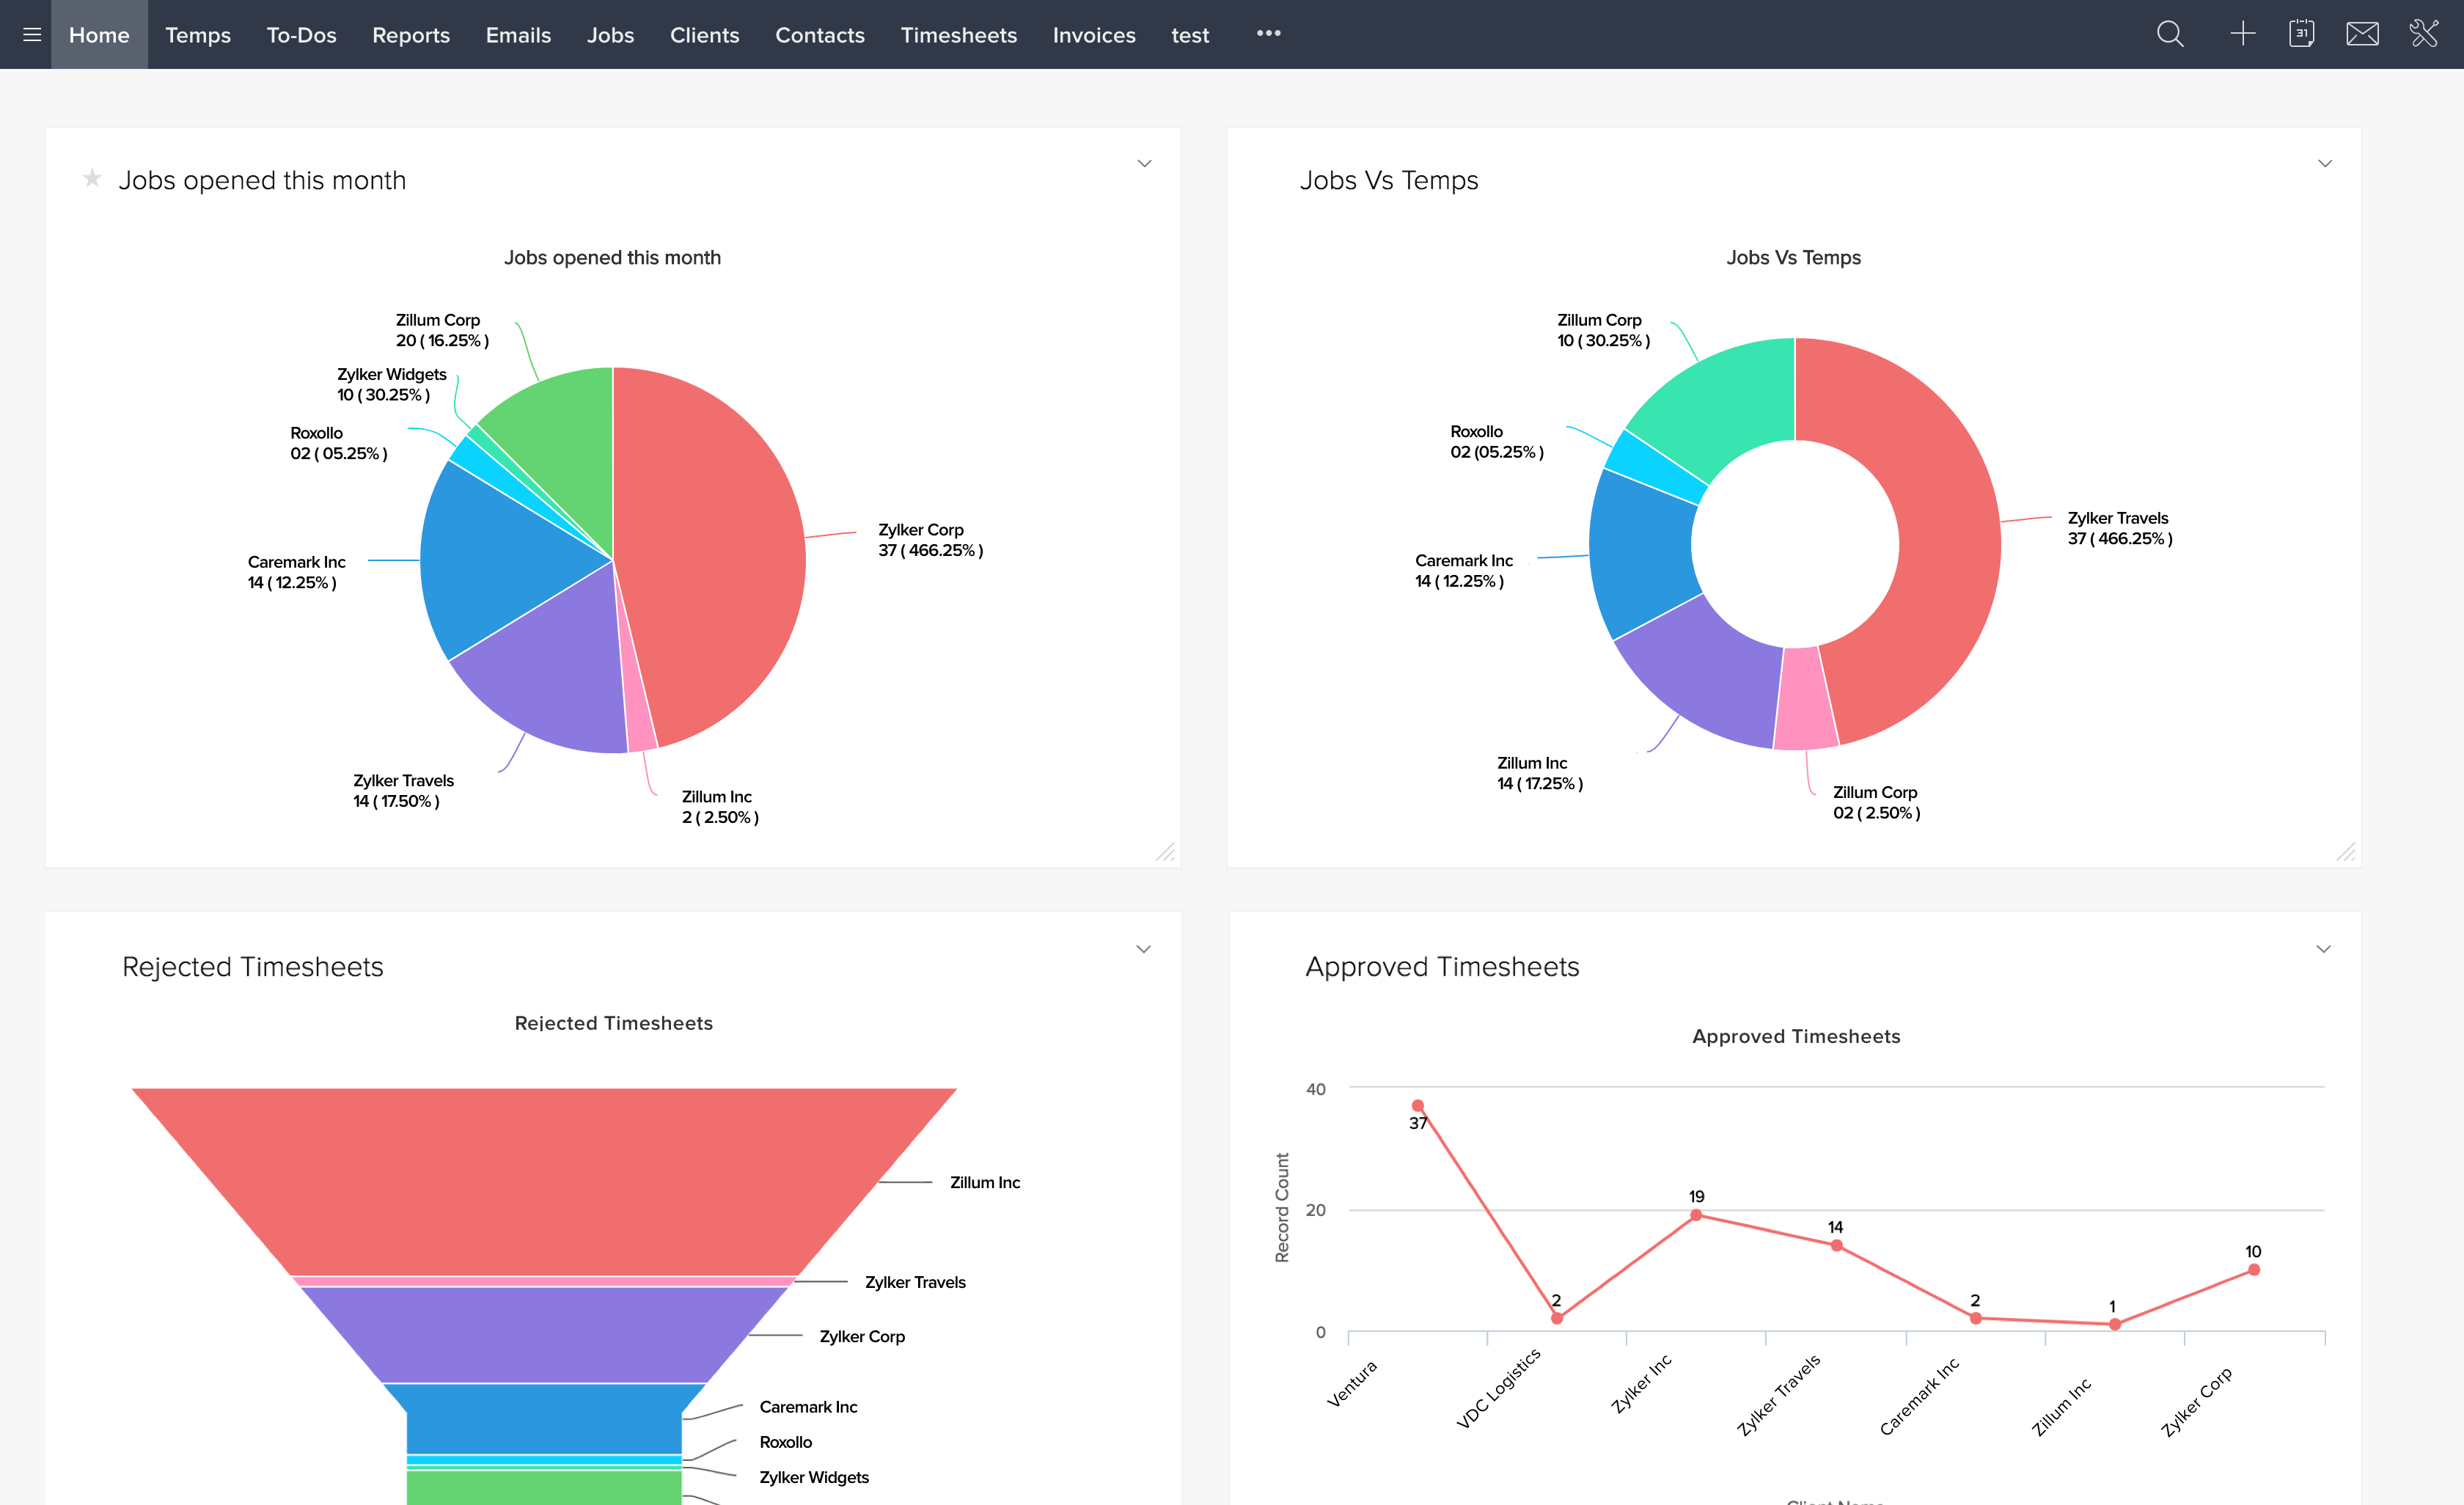This screenshot has width=2464, height=1505.
Task: Open the Clients tab
Action: (x=704, y=35)
